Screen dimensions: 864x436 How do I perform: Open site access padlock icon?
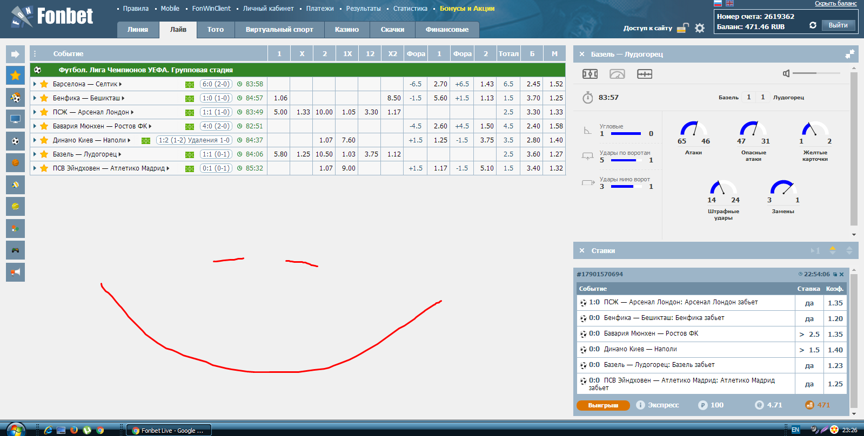(683, 28)
